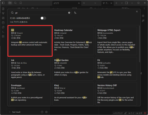Open help icon near vault name
This screenshot has height=115, width=148.
(42, 112)
